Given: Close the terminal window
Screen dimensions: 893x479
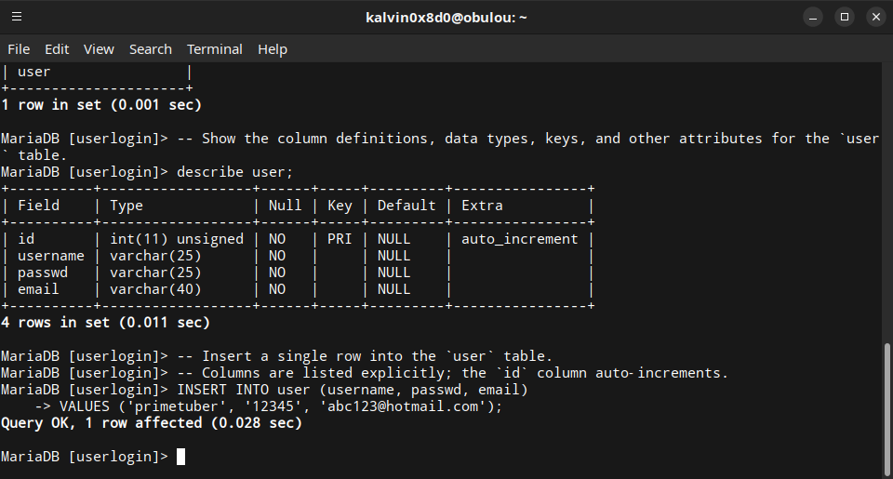Looking at the screenshot, I should (x=874, y=17).
